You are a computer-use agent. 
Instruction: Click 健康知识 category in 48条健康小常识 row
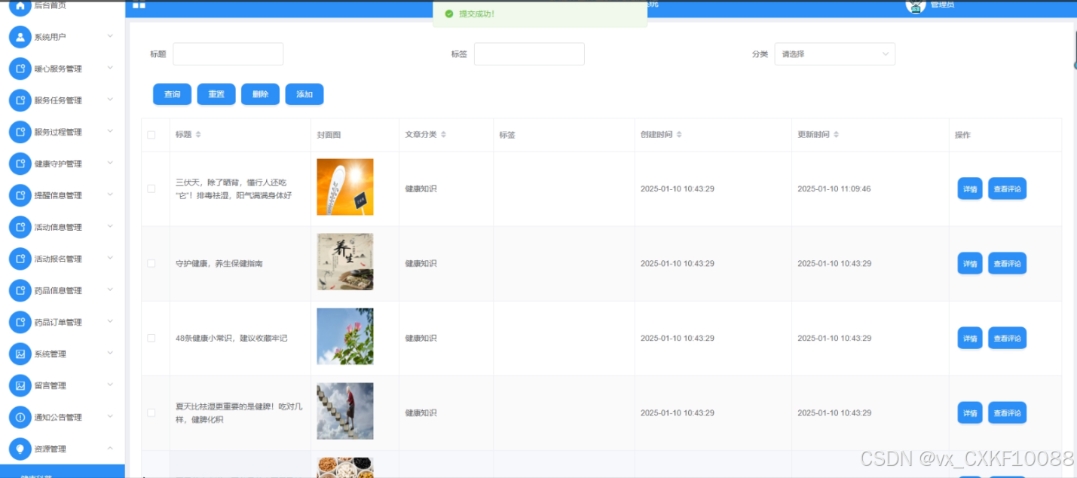click(421, 339)
